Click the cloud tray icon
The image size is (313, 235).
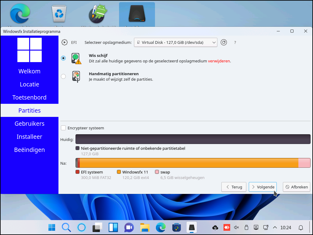tap(215, 227)
